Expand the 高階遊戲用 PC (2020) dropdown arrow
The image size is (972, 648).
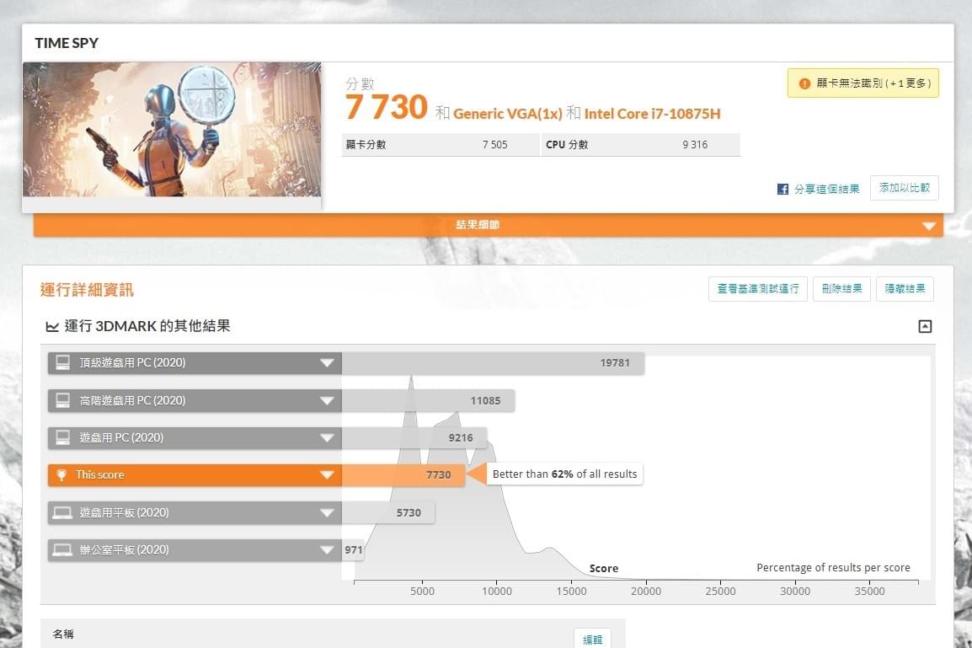click(x=328, y=401)
